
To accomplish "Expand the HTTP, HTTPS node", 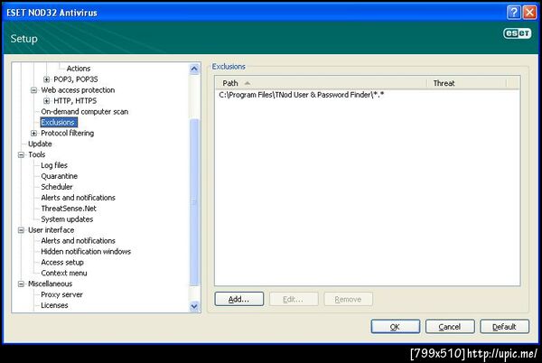I will point(46,101).
